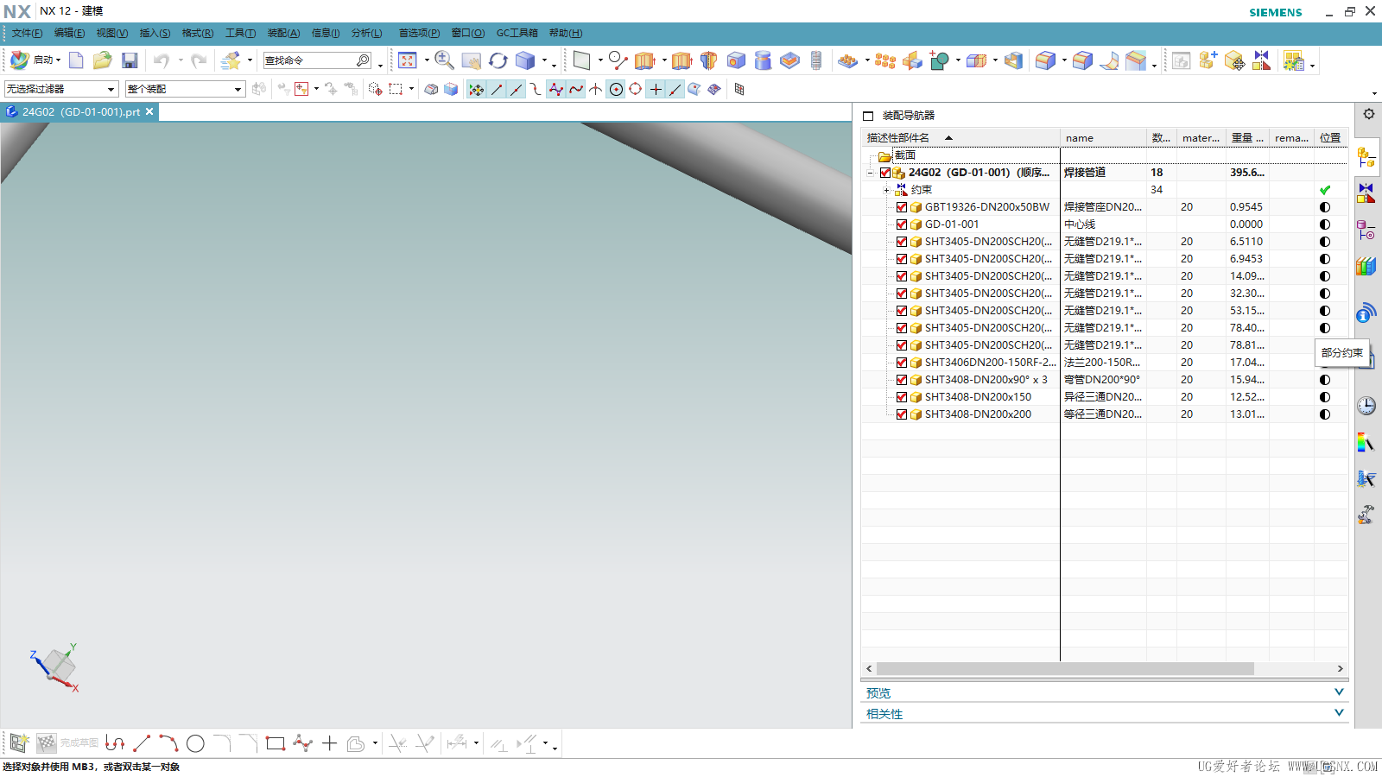1382x777 pixels.
Task: Save the part with the floppy icon
Action: tap(130, 60)
